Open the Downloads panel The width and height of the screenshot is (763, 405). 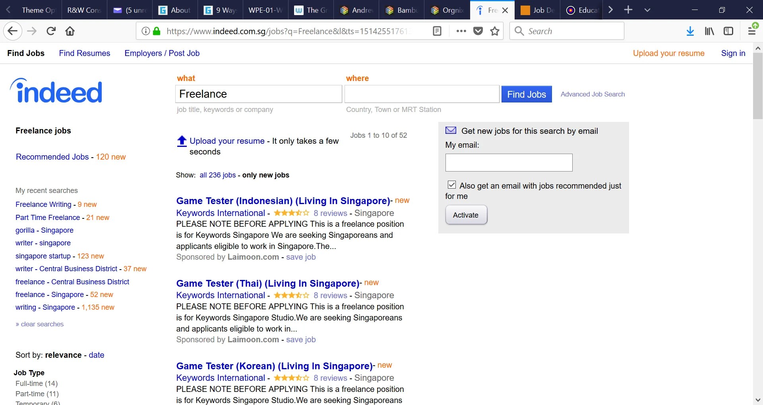pyautogui.click(x=690, y=31)
